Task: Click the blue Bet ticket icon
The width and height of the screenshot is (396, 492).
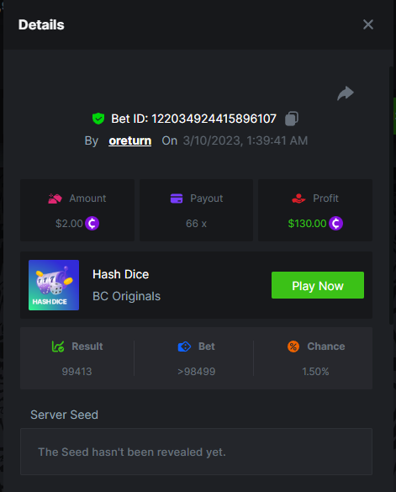Action: coord(184,347)
